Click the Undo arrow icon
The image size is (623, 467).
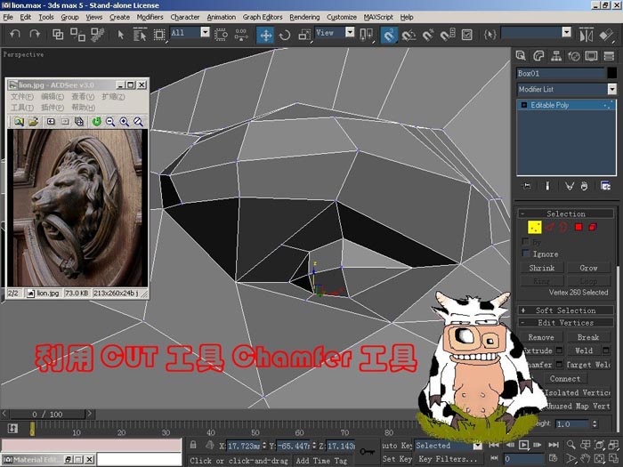pyautogui.click(x=15, y=35)
